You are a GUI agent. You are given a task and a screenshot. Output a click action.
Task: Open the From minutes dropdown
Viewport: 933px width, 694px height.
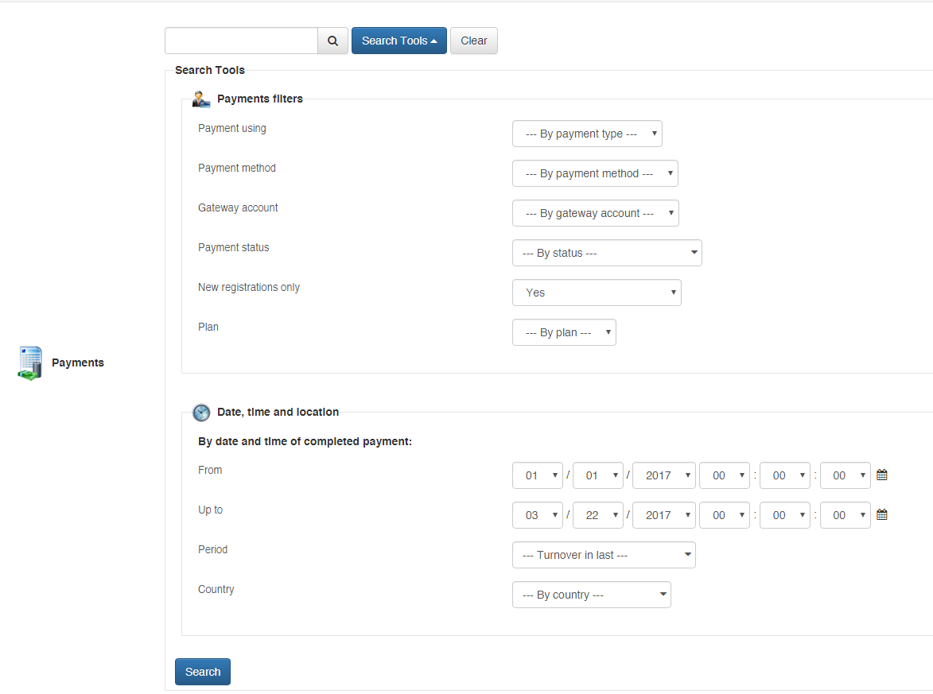pos(785,475)
